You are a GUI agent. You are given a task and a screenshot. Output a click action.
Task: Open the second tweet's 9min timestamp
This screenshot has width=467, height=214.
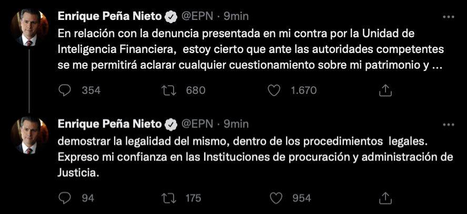coord(236,124)
